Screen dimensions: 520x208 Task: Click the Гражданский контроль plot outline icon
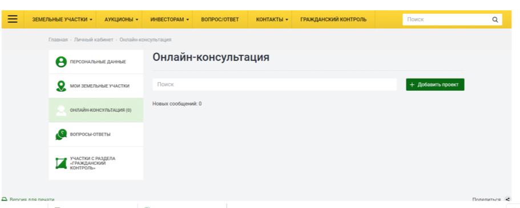tap(61, 164)
